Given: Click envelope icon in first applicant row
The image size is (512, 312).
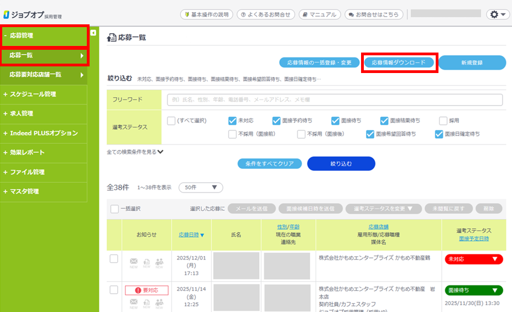Looking at the screenshot, I should point(133,261).
